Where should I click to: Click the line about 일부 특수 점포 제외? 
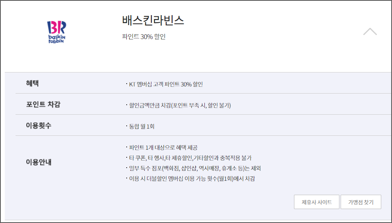tap(195, 168)
